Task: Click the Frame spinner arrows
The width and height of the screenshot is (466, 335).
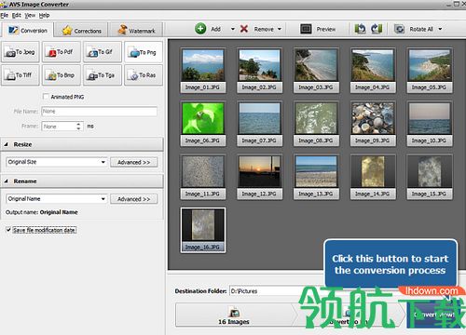Action: tap(78, 127)
